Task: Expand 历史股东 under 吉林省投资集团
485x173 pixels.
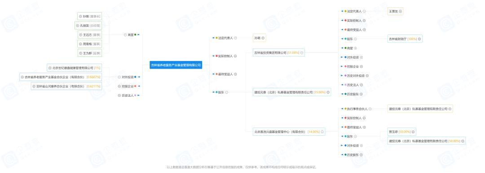Action: (362, 94)
